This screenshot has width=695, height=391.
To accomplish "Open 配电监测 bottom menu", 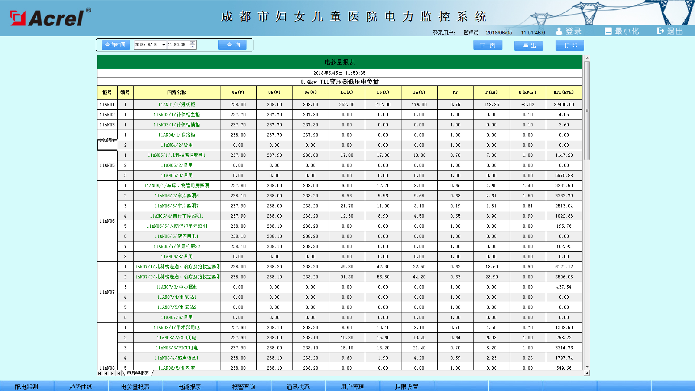I will (26, 386).
